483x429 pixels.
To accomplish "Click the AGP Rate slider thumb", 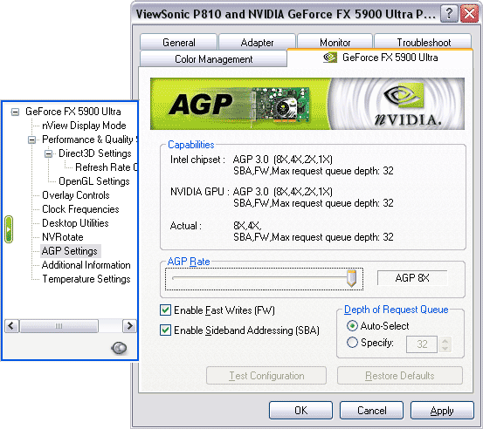I will tap(351, 278).
